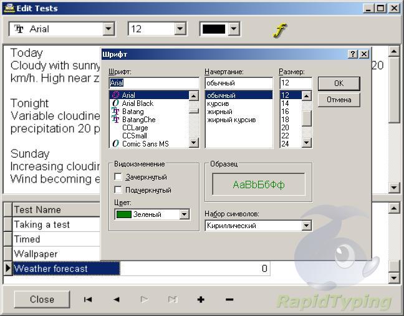Select size 14 in the size list
The height and width of the screenshot is (316, 404).
[x=291, y=103]
